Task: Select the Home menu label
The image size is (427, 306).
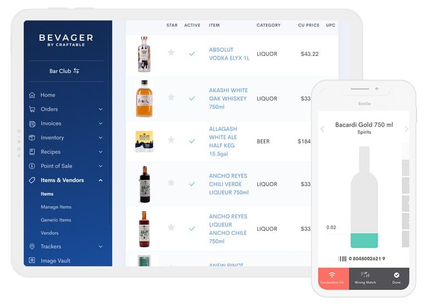Action: pyautogui.click(x=48, y=95)
